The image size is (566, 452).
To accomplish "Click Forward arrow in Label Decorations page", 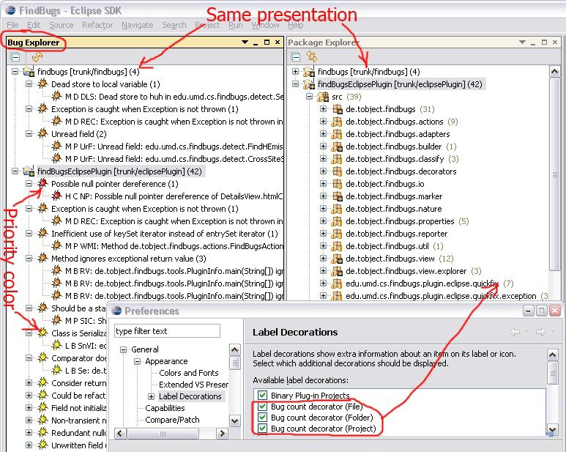I will coord(540,332).
